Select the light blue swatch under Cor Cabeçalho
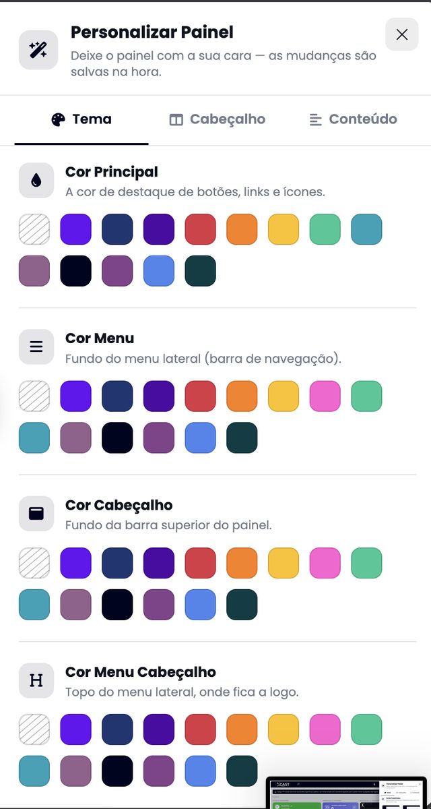The image size is (431, 809). (201, 605)
